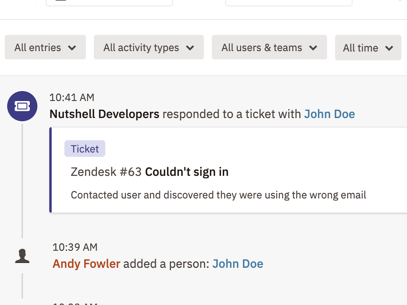Open John Doe from the added person entry
Image resolution: width=407 pixels, height=305 pixels.
pyautogui.click(x=238, y=264)
